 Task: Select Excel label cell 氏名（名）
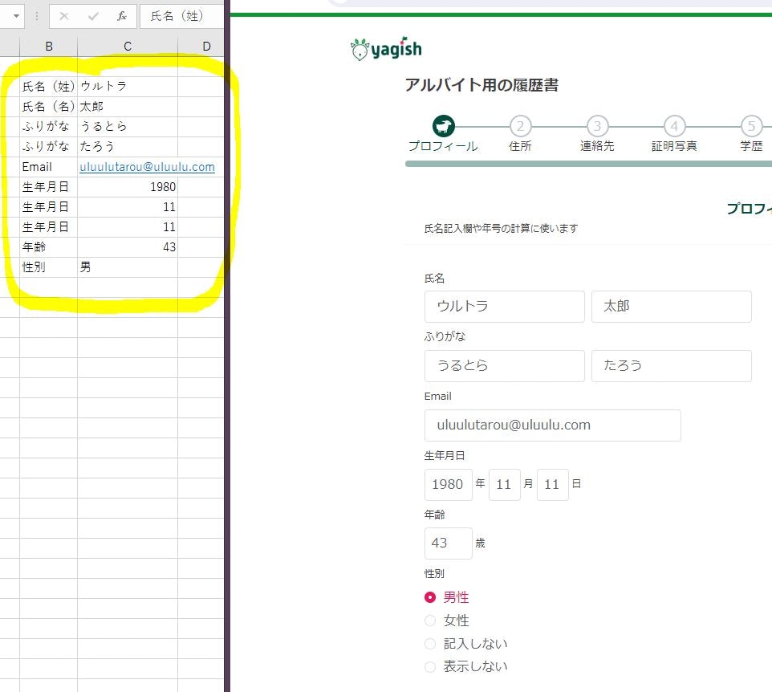pos(49,107)
